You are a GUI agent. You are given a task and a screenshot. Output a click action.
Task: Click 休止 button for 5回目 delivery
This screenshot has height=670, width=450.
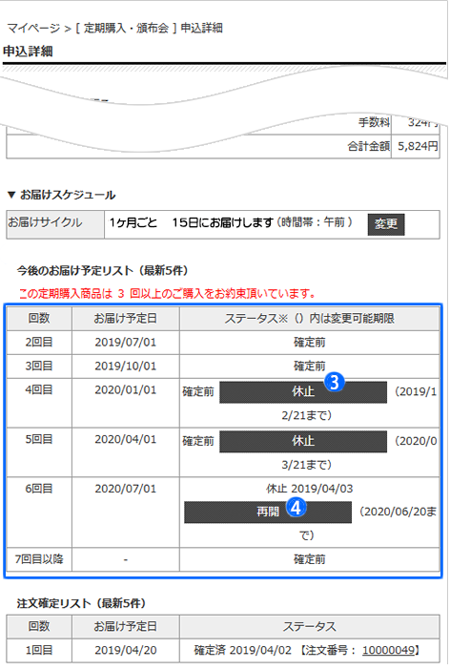(x=303, y=441)
